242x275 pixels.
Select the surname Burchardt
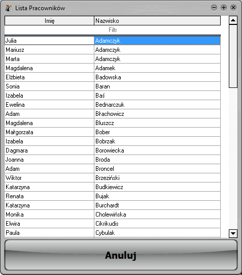[x=157, y=205]
